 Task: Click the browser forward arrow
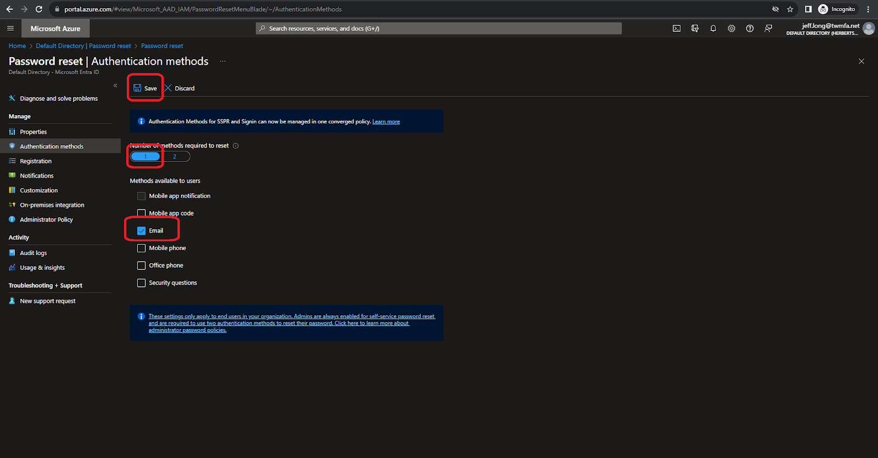(24, 9)
